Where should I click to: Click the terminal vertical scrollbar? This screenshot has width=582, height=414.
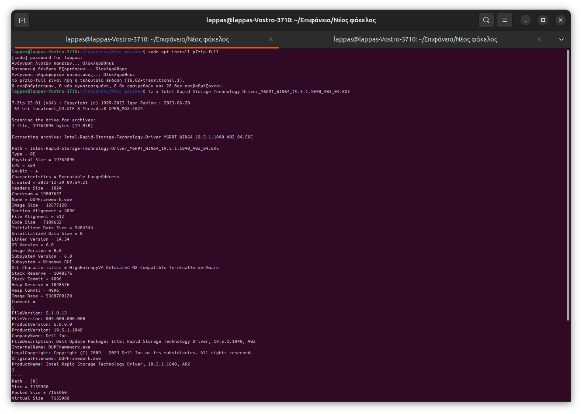click(x=568, y=183)
